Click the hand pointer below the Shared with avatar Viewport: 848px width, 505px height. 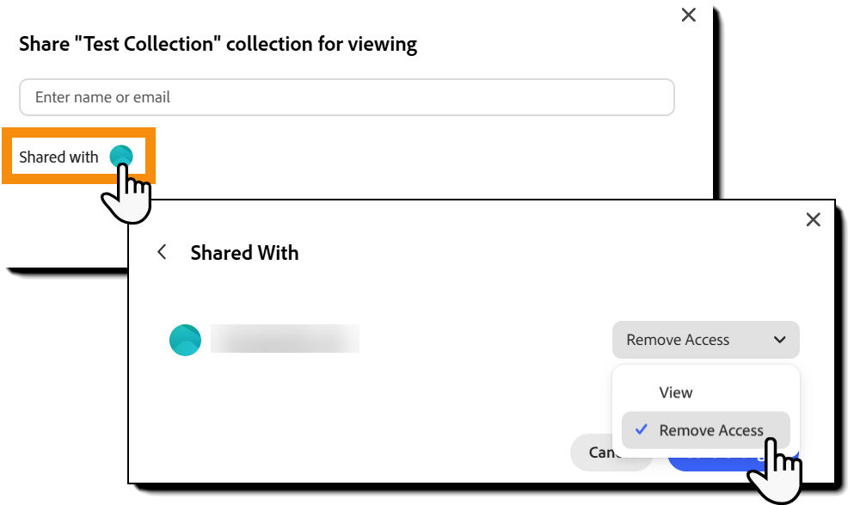[x=126, y=194]
